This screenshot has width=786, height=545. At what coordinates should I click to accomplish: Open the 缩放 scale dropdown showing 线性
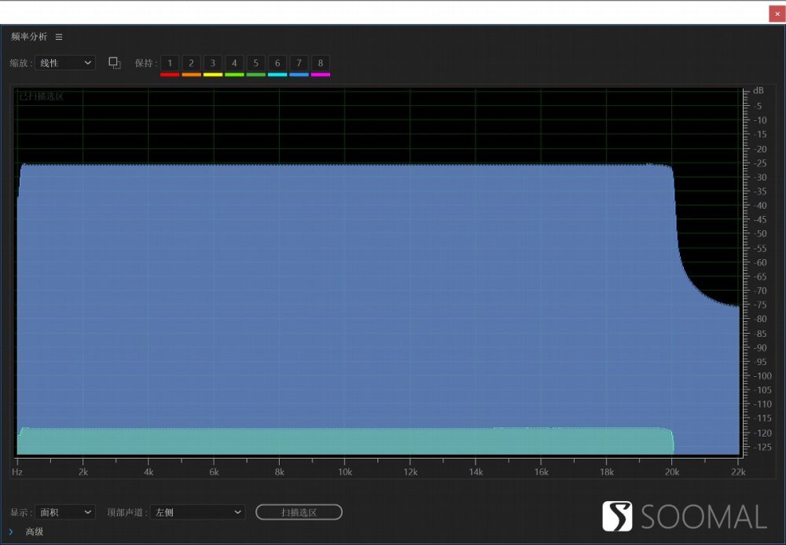click(65, 63)
